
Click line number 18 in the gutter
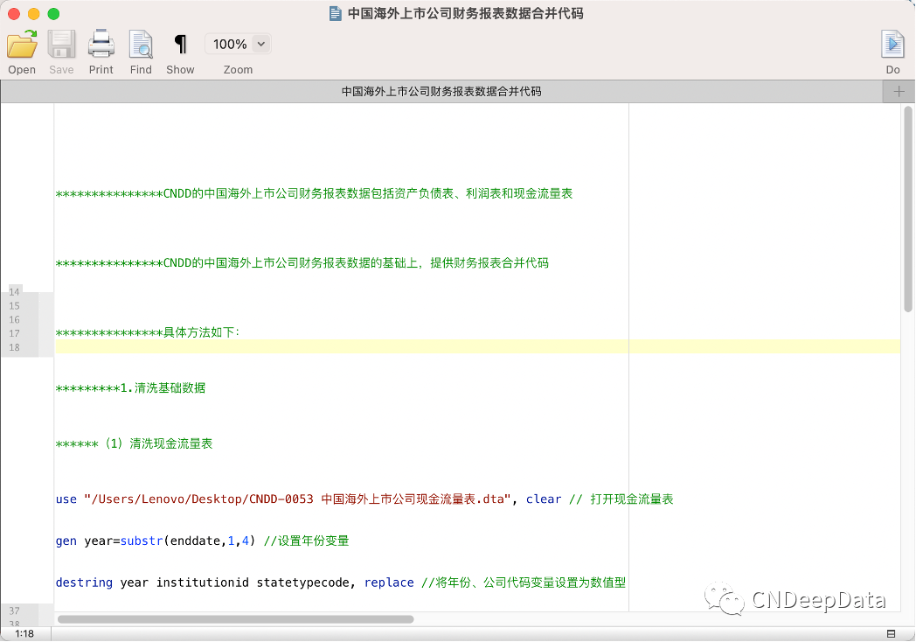pos(14,347)
